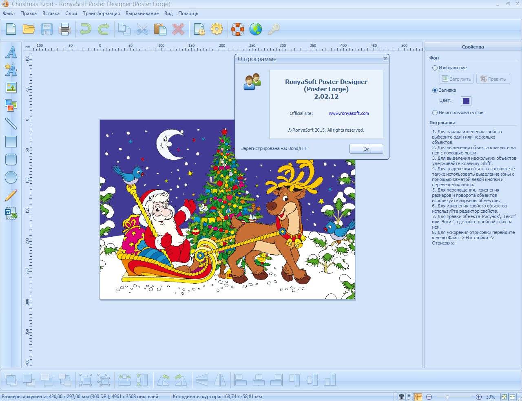Viewport: 522px width, 401px height.
Task: Save the poster with the floppy icon
Action: point(46,29)
